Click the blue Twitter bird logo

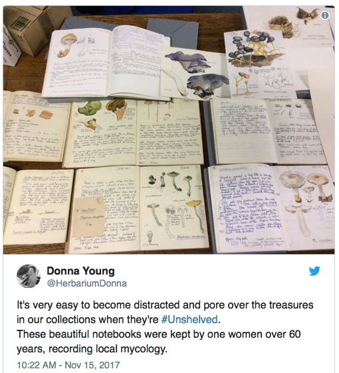[314, 271]
